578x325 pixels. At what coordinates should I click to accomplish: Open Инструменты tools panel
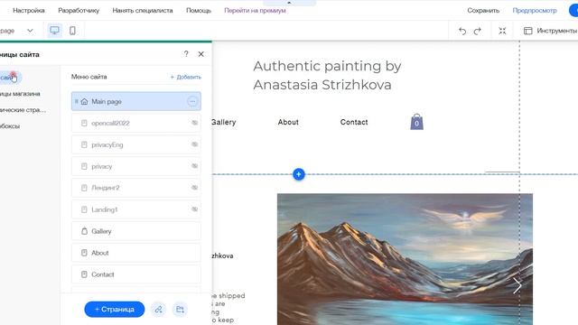point(550,31)
